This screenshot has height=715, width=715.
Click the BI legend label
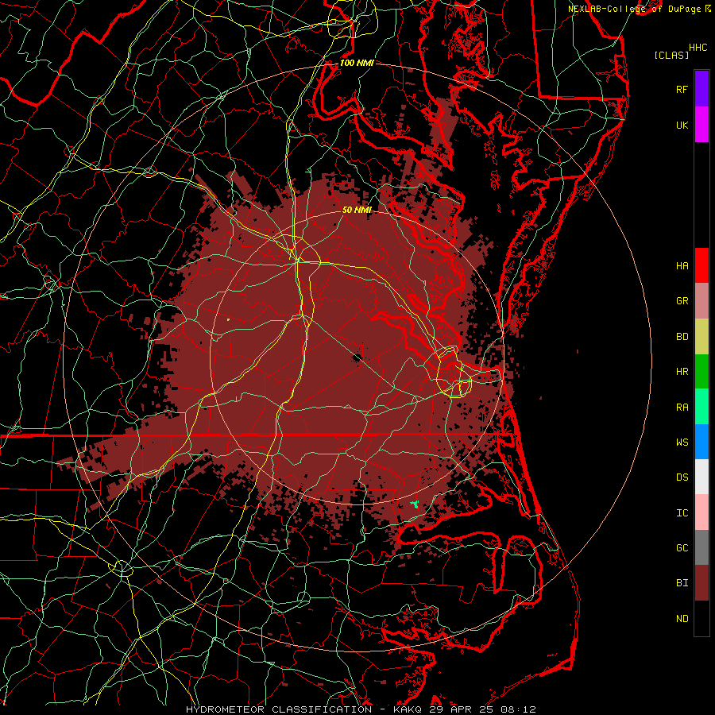[x=682, y=583]
